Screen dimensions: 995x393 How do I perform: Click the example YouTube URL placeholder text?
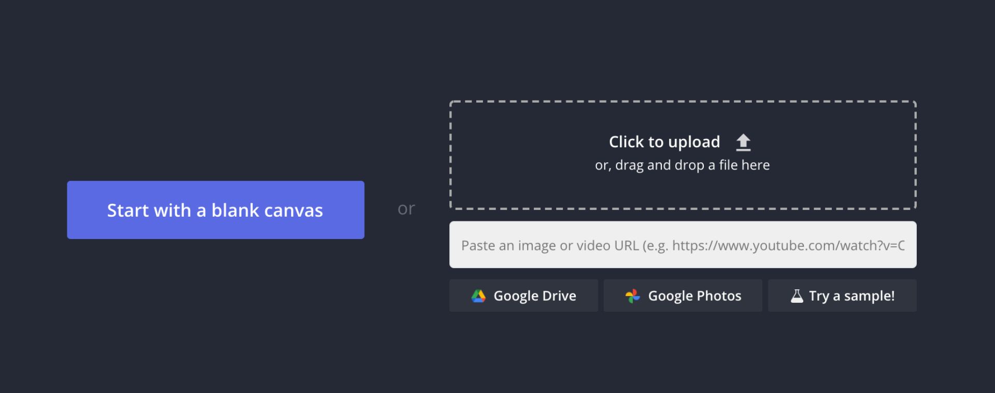pyautogui.click(x=788, y=245)
